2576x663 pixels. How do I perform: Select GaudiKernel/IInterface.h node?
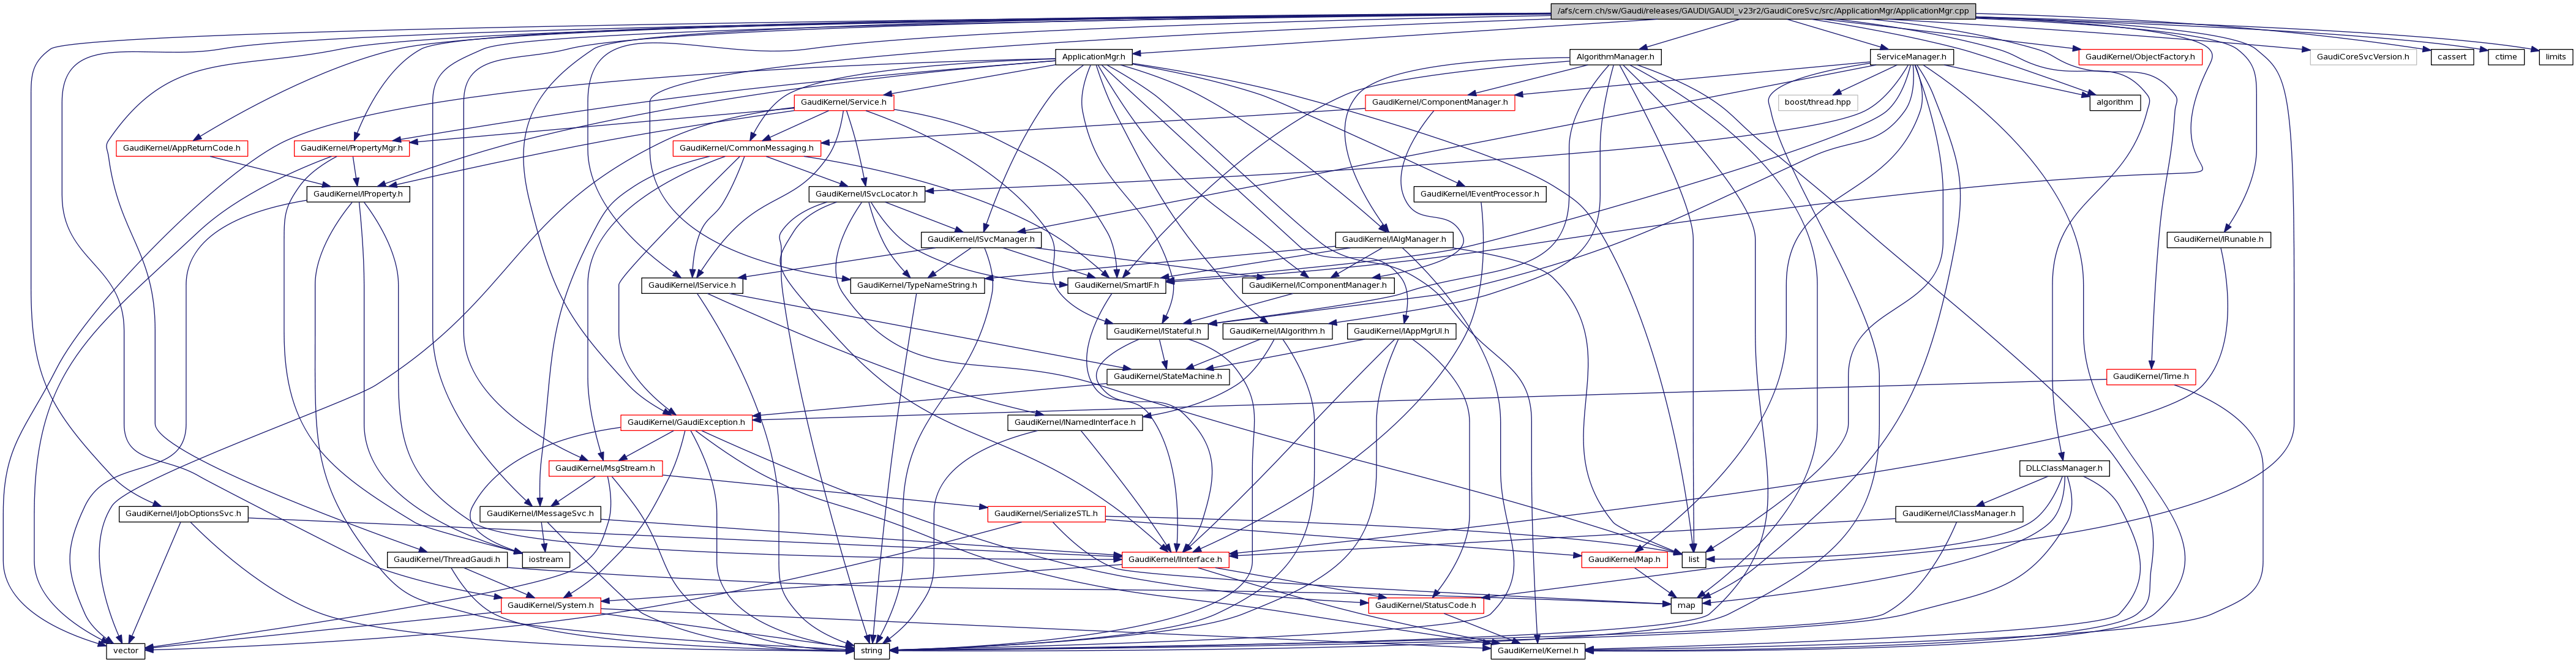pyautogui.click(x=1175, y=559)
